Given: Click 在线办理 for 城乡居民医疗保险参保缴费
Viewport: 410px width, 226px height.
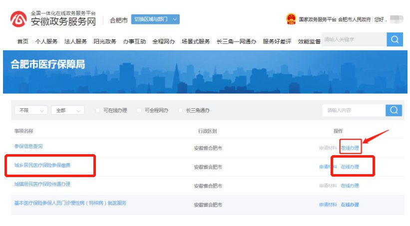Looking at the screenshot, I should coord(350,167).
